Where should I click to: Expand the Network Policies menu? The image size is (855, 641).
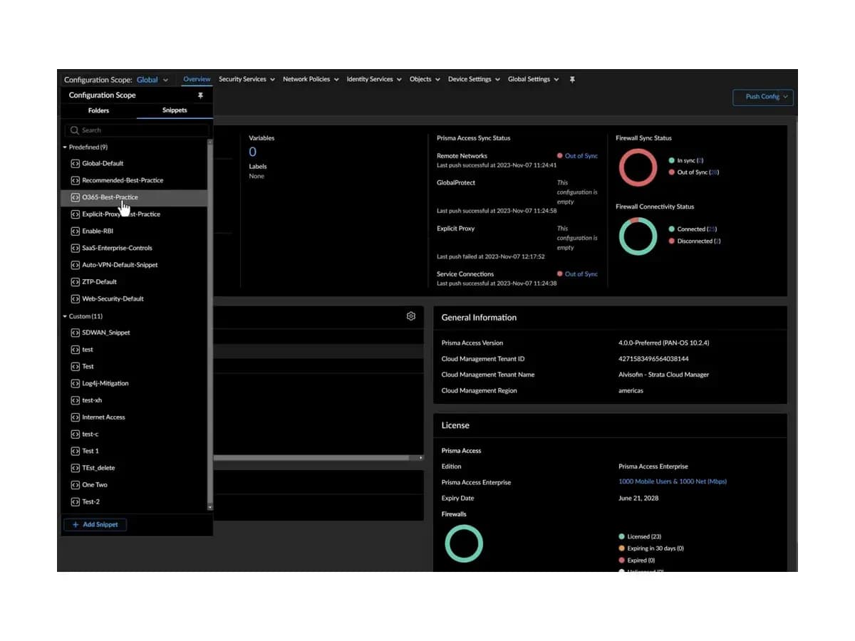click(x=311, y=79)
